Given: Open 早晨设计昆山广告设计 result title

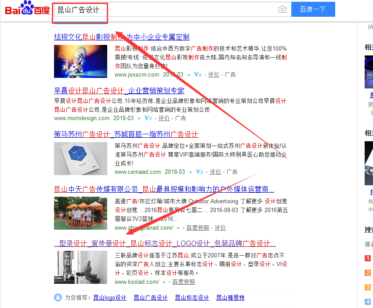Looking at the screenshot, I should coord(119,91).
